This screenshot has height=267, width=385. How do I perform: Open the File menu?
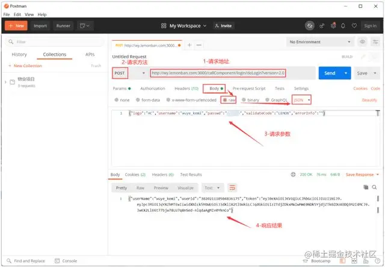click(7, 14)
